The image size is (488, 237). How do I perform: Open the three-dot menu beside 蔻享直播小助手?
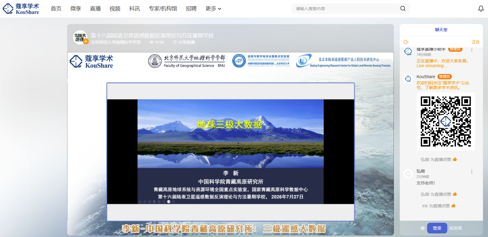(x=472, y=50)
